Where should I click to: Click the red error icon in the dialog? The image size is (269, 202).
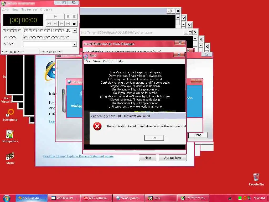tap(97, 126)
